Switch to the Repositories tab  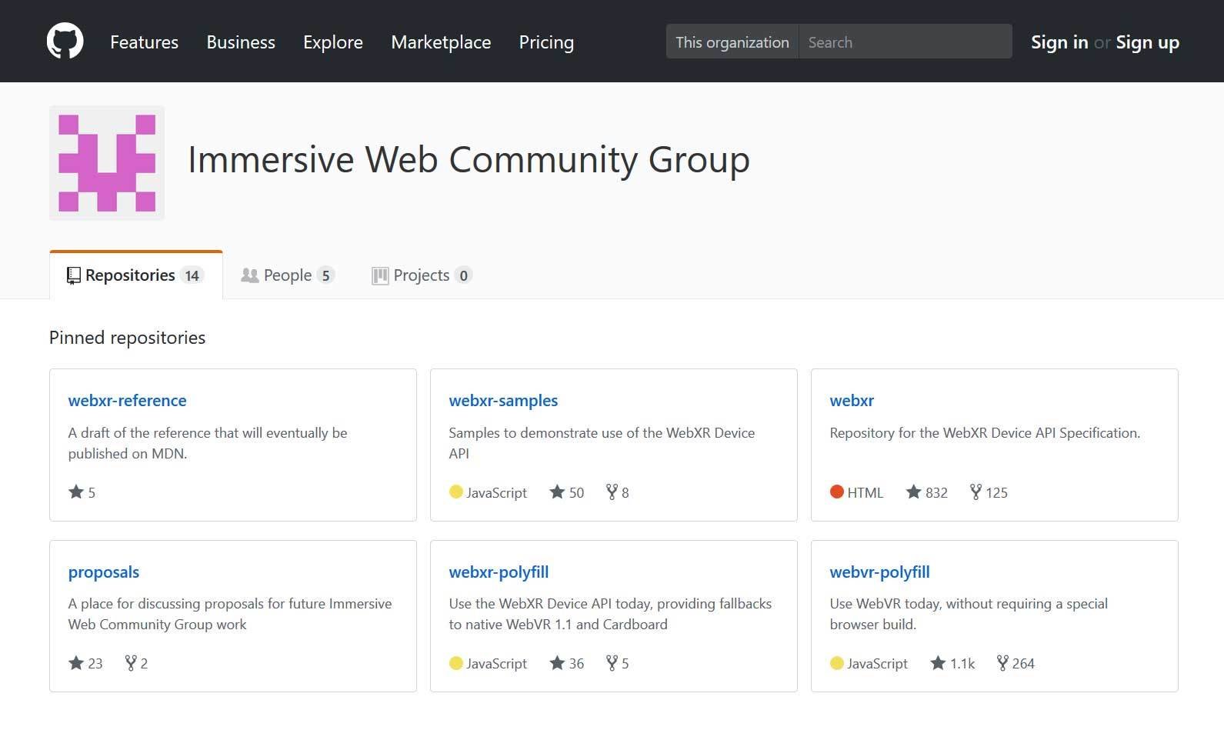136,275
